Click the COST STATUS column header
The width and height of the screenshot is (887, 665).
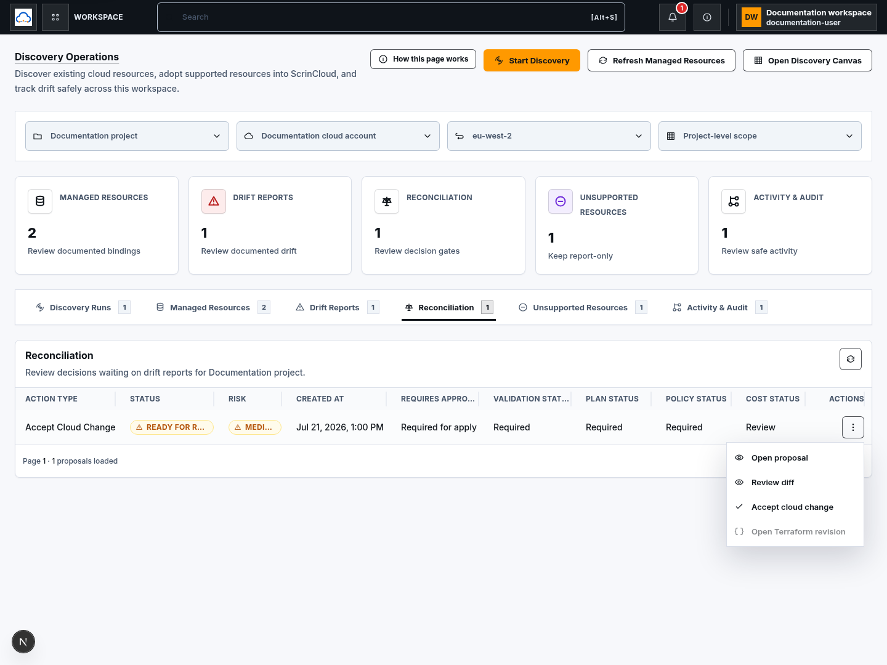(772, 399)
